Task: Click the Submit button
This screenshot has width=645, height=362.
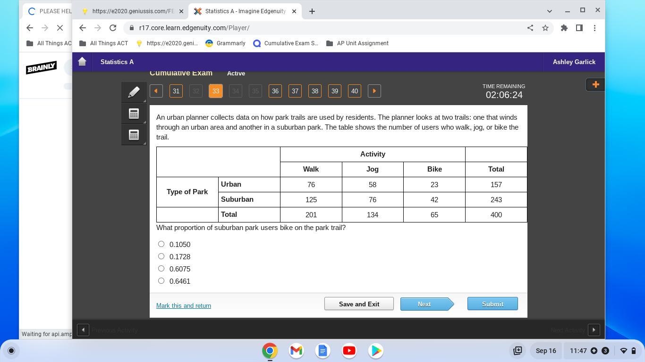Action: pos(492,304)
